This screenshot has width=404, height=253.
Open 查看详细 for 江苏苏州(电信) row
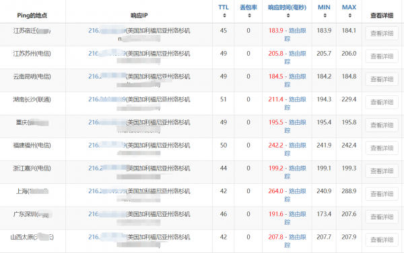382,56
